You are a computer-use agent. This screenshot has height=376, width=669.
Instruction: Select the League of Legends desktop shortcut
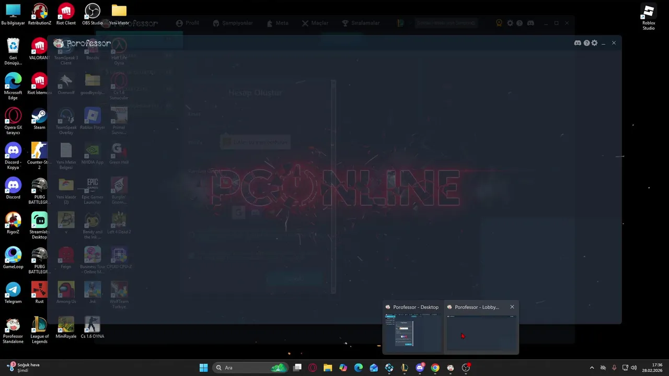(x=40, y=331)
